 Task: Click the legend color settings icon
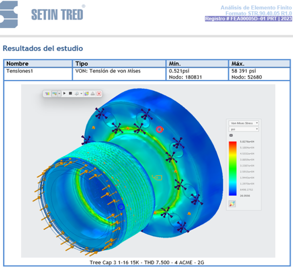coord(232,204)
